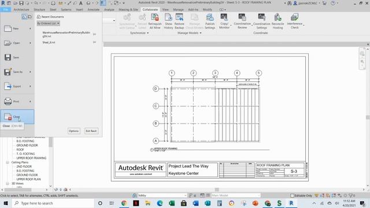370x208 pixels.
Task: Expand the Synchronize panel dropdown
Action: [139, 33]
